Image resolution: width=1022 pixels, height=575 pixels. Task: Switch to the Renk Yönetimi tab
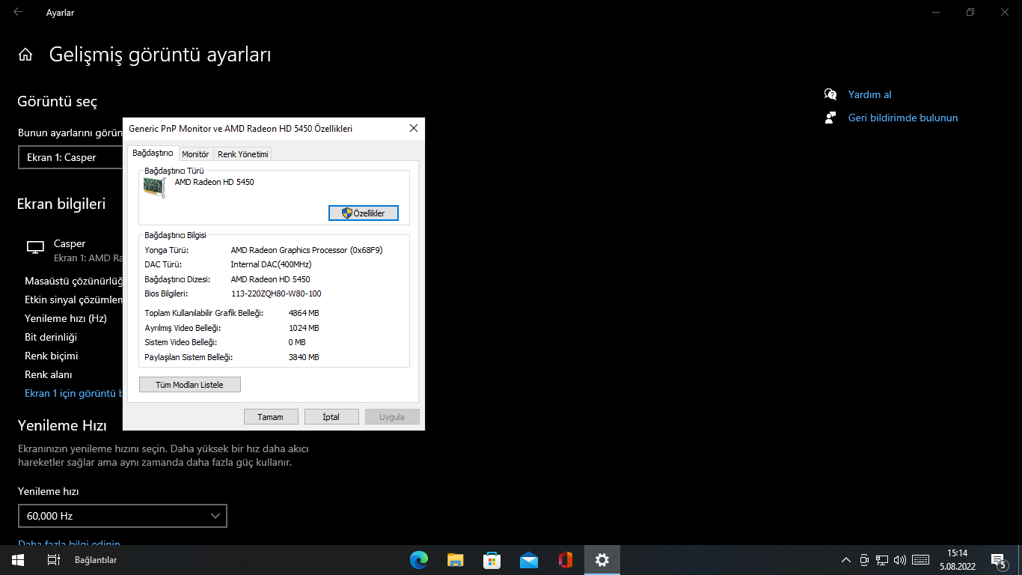click(x=242, y=154)
